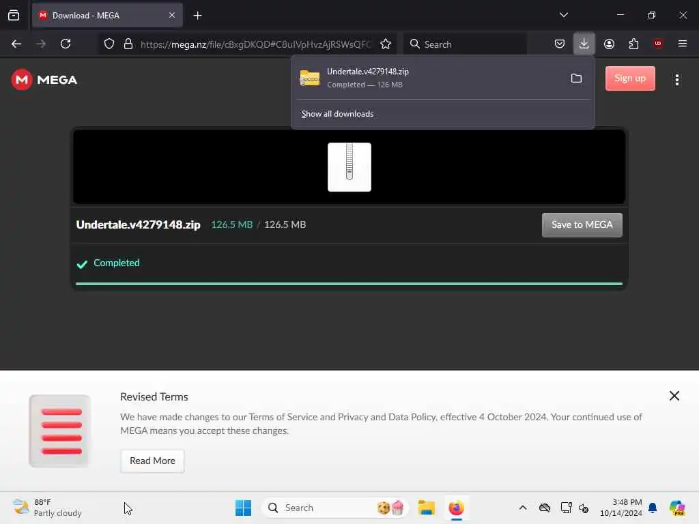Click the 126.5 MB downloaded size text

(232, 224)
